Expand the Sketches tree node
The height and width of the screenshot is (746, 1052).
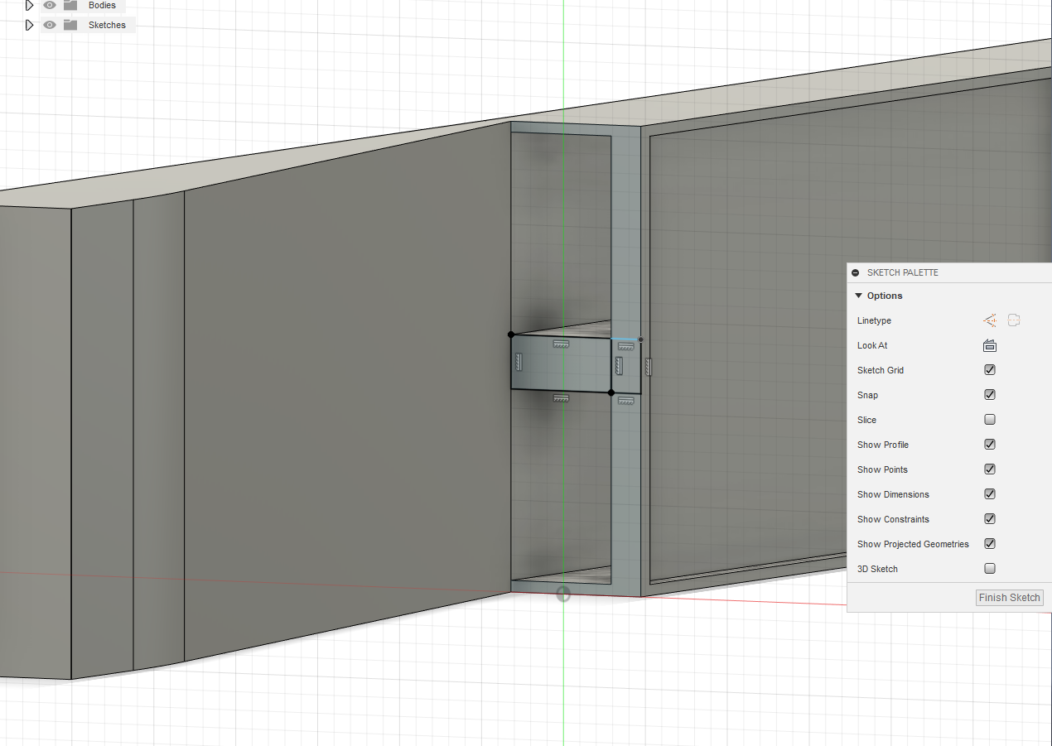tap(29, 25)
